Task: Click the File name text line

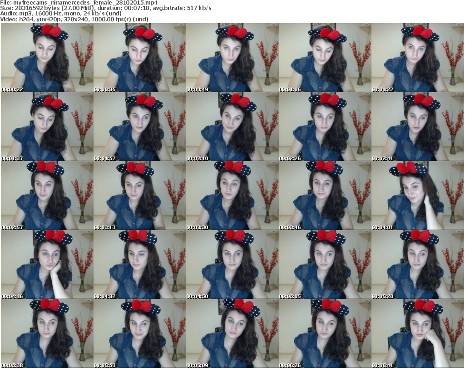Action: pyautogui.click(x=79, y=3)
